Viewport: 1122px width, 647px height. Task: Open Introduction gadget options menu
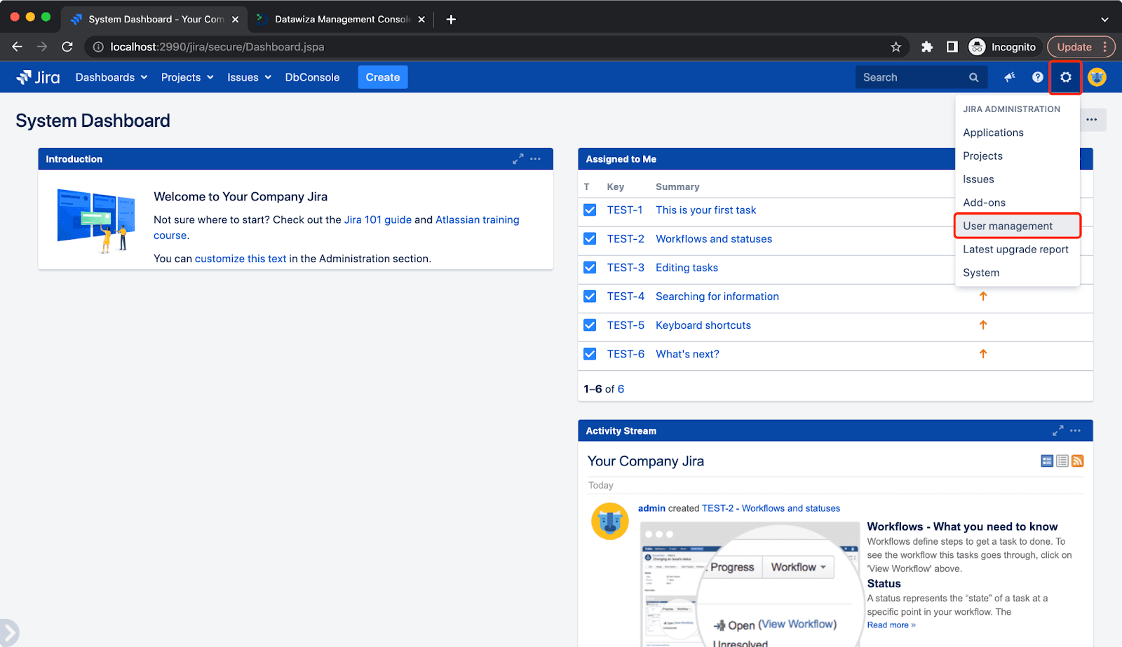[x=535, y=159]
